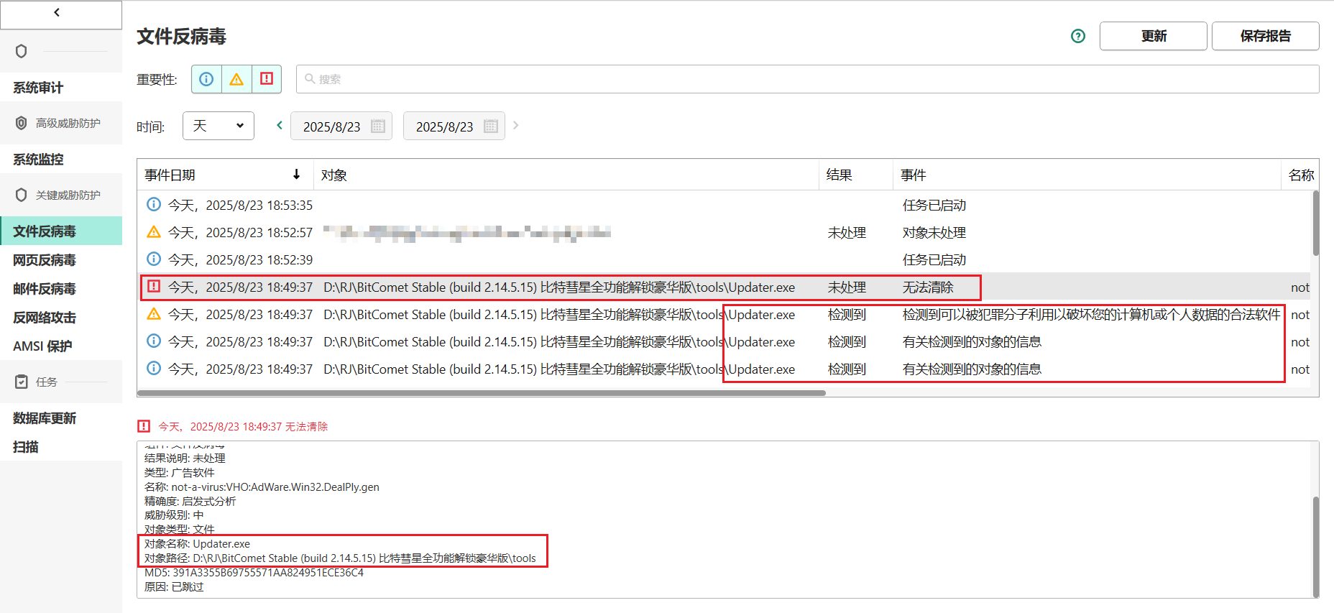Select the 18:52:57 warning event row icon
This screenshot has width=1334, height=613.
[154, 232]
